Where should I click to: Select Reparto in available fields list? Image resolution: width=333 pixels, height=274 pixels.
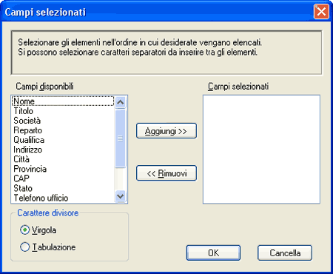click(63, 130)
